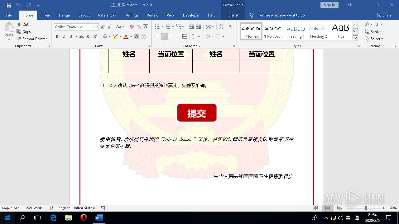Click the red 提交 submit button
Screen dimensions: 399x224
[197, 113]
